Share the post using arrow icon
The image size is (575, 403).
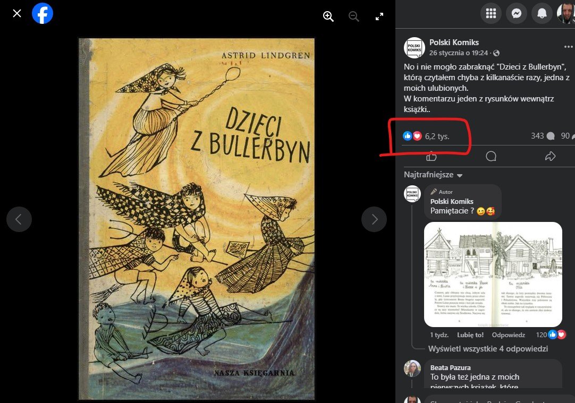550,157
